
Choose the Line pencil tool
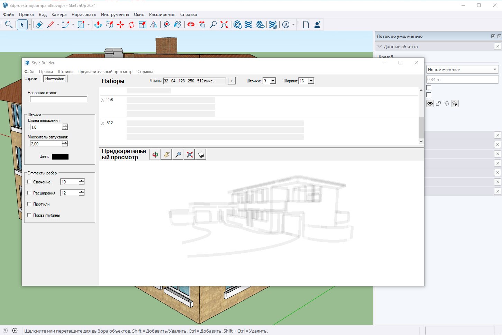click(x=51, y=25)
